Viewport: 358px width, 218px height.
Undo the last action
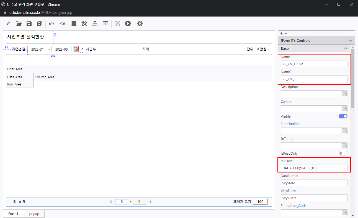tap(51, 24)
